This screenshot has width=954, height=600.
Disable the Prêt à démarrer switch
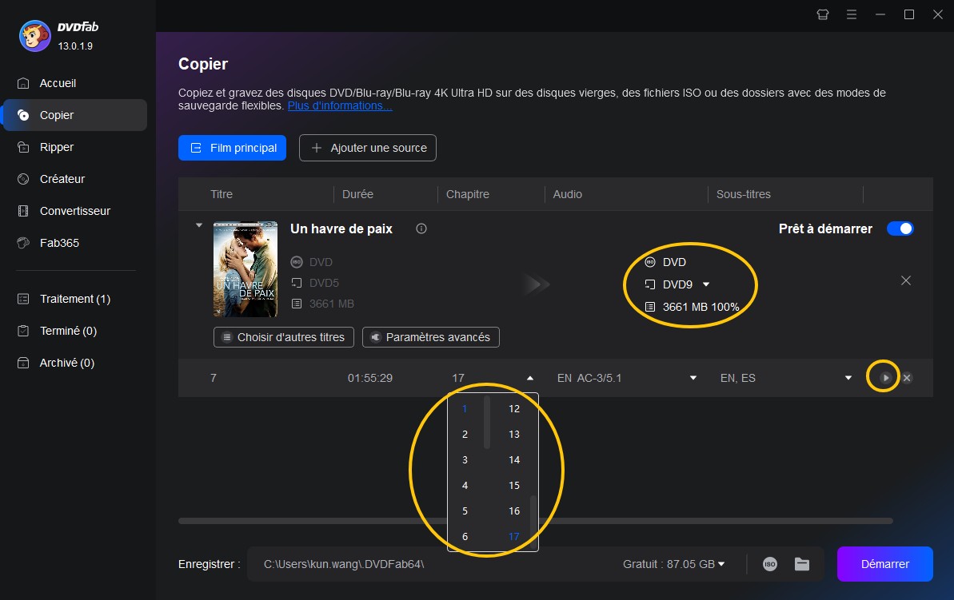point(900,228)
